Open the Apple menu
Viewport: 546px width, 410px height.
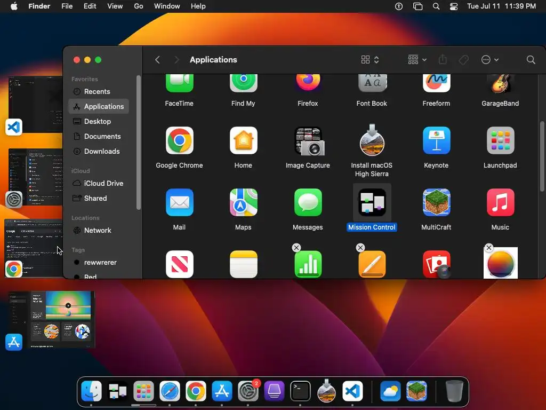14,6
